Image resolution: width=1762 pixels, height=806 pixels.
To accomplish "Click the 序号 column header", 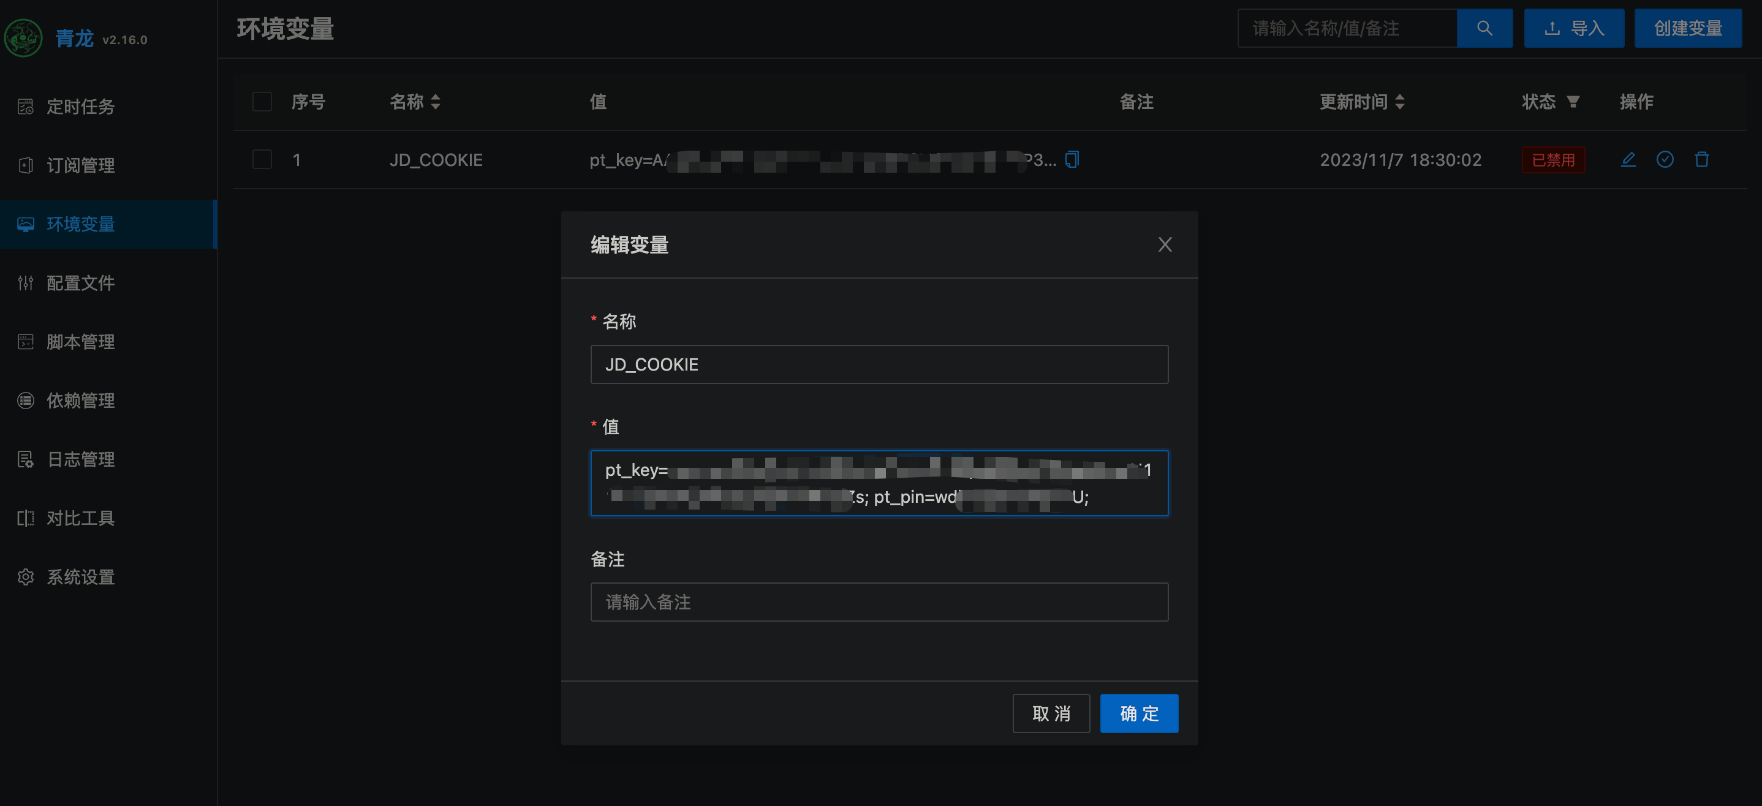I will [308, 102].
